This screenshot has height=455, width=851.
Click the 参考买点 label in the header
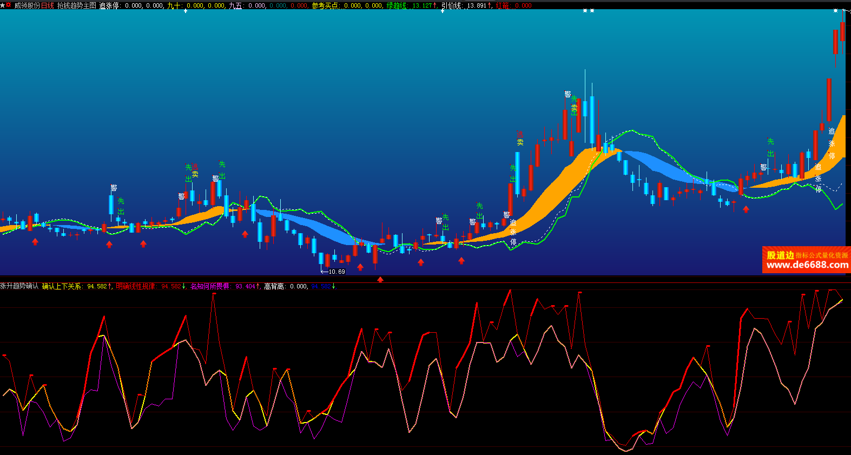327,5
